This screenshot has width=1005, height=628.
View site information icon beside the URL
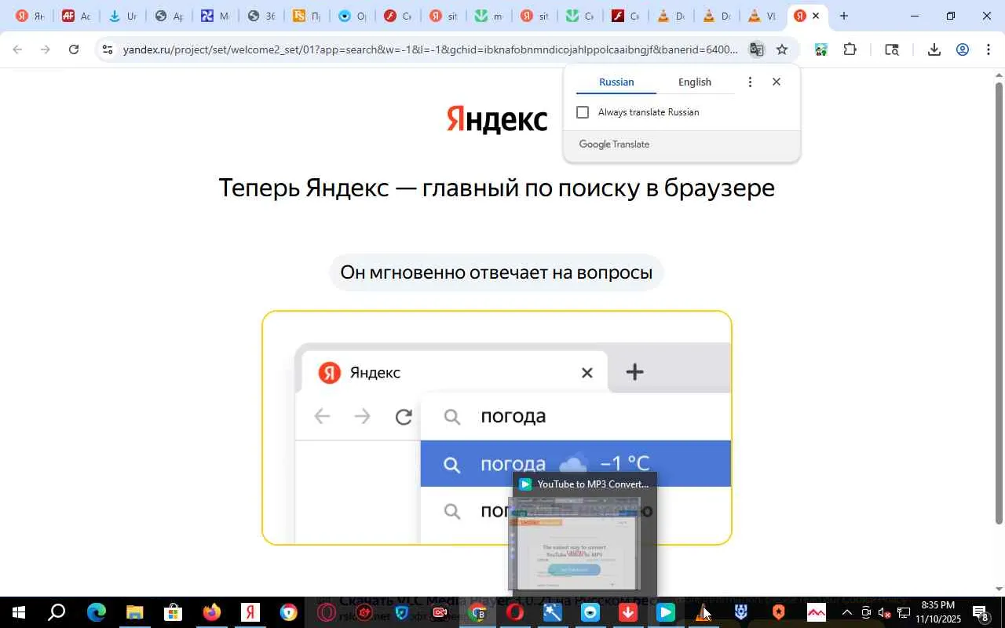click(108, 49)
